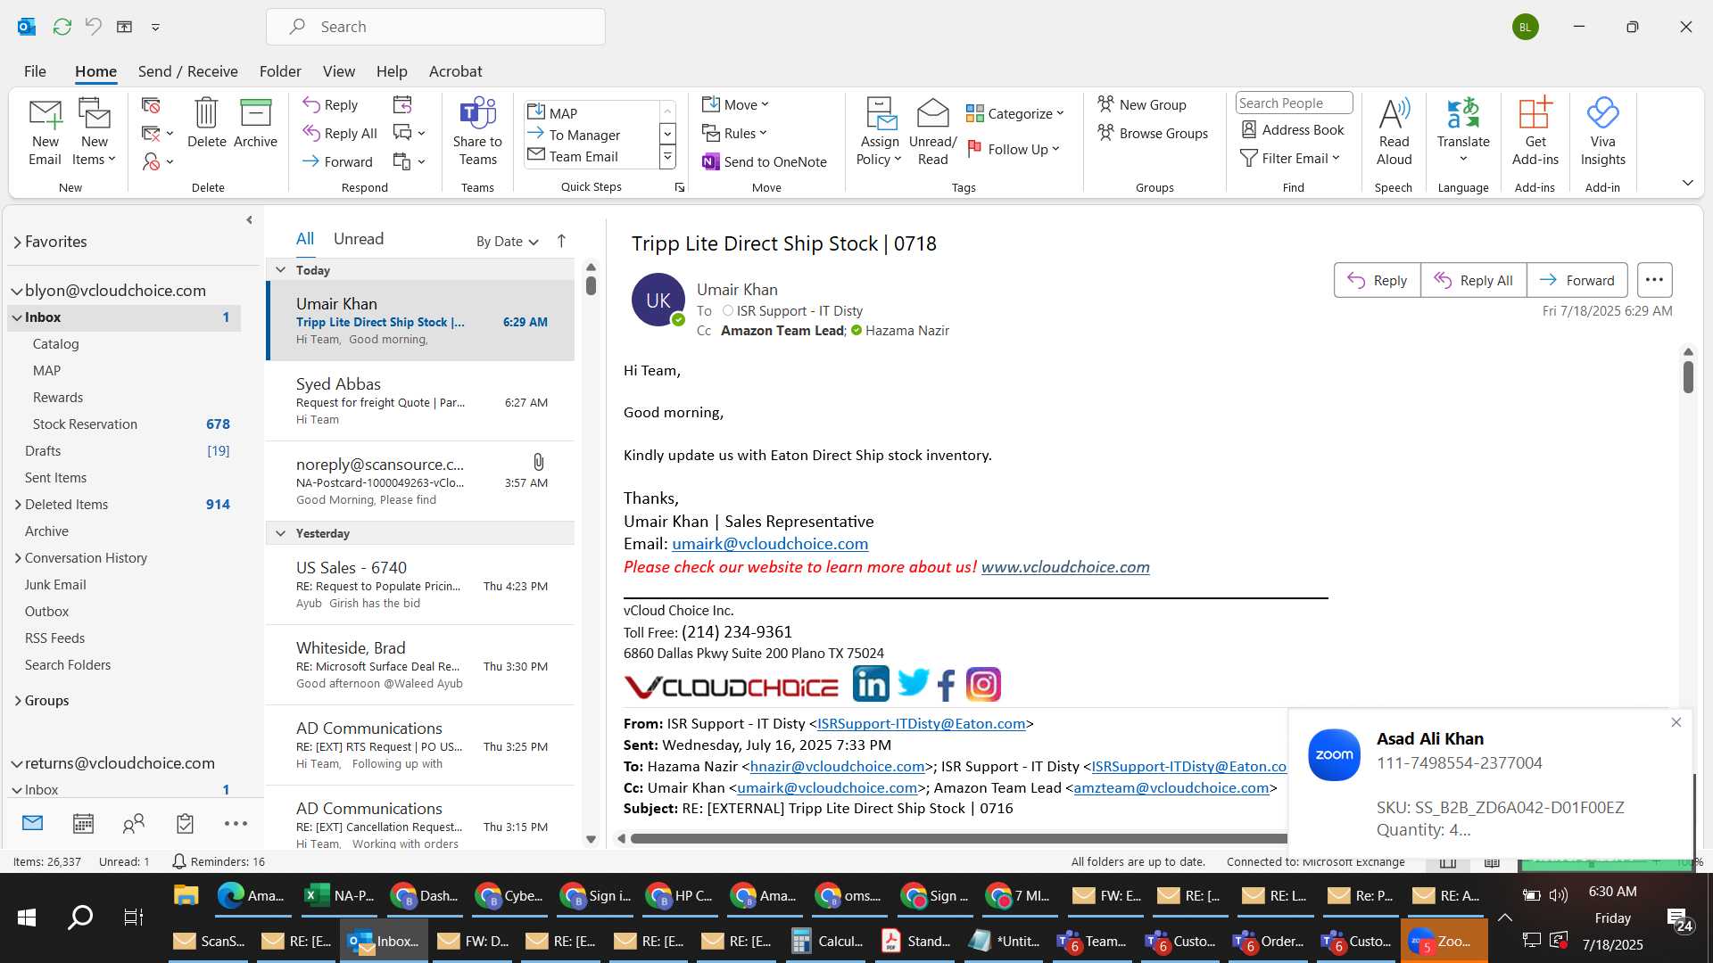Viewport: 1713px width, 963px height.
Task: Open more actions ellipsis in reading pane
Action: [1654, 280]
